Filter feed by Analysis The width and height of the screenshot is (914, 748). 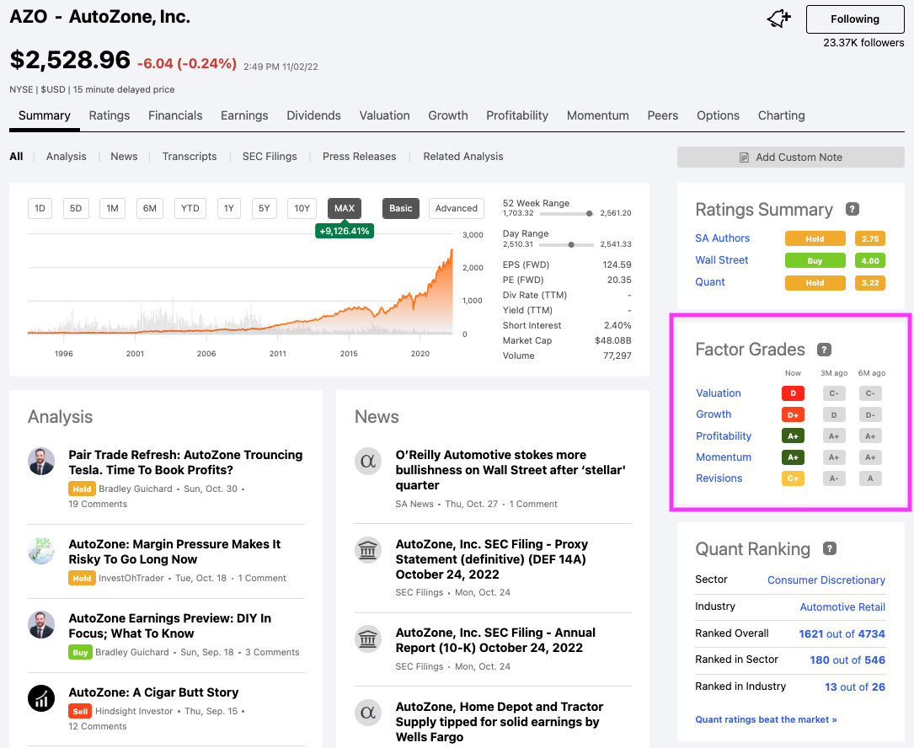(66, 156)
